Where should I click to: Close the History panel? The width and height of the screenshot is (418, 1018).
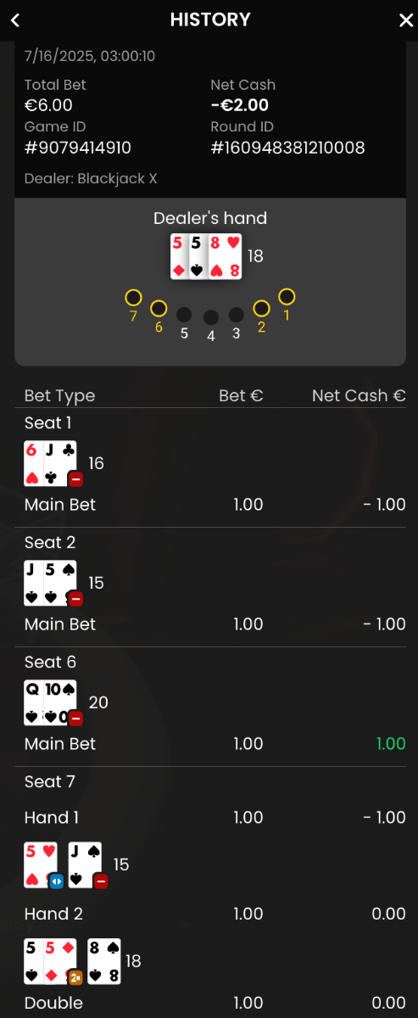[406, 20]
